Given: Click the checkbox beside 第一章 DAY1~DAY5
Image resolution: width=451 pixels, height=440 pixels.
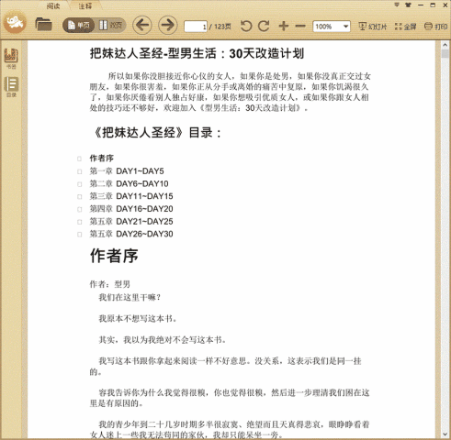Looking at the screenshot, I should click(79, 171).
